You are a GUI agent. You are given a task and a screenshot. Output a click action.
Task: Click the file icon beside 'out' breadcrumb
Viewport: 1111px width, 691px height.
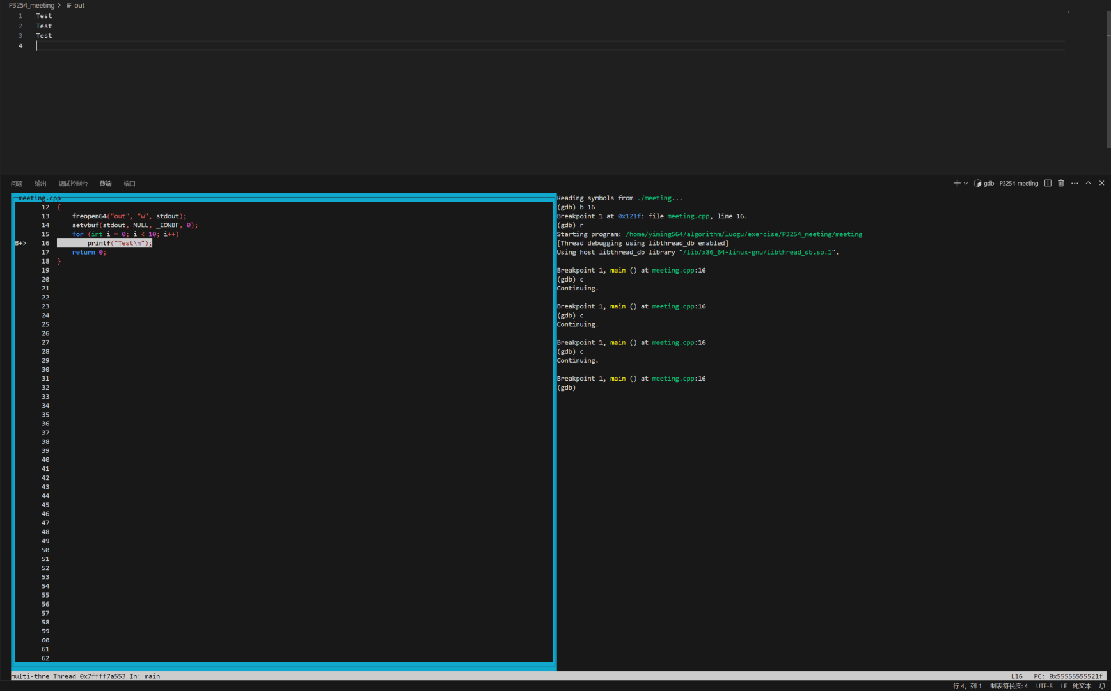pos(69,5)
